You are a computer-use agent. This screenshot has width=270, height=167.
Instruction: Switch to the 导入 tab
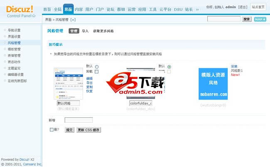(85, 31)
